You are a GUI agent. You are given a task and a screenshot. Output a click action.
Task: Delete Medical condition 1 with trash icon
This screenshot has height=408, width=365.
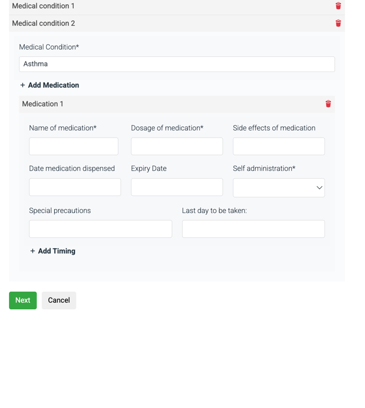[338, 6]
